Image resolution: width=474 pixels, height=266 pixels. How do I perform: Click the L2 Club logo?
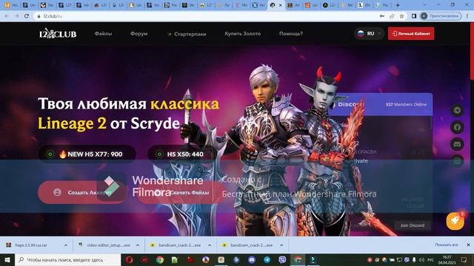click(58, 33)
